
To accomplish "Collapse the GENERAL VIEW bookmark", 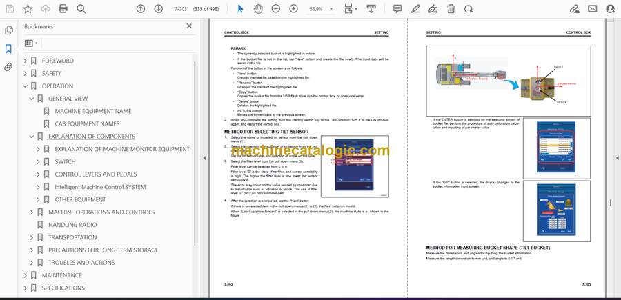I will click(32, 99).
